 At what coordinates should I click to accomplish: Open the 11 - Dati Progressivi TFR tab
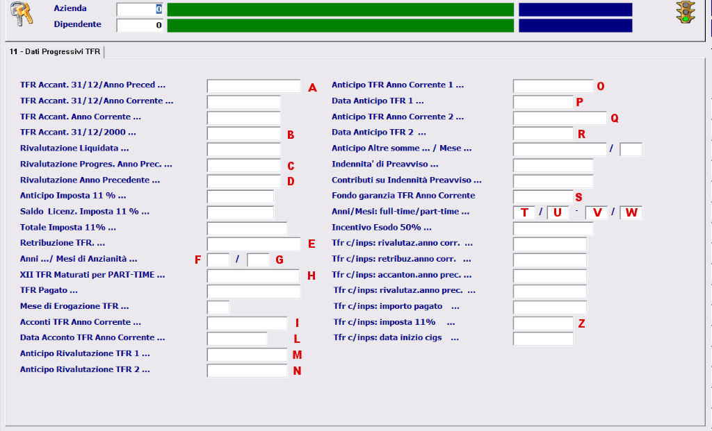pyautogui.click(x=55, y=52)
